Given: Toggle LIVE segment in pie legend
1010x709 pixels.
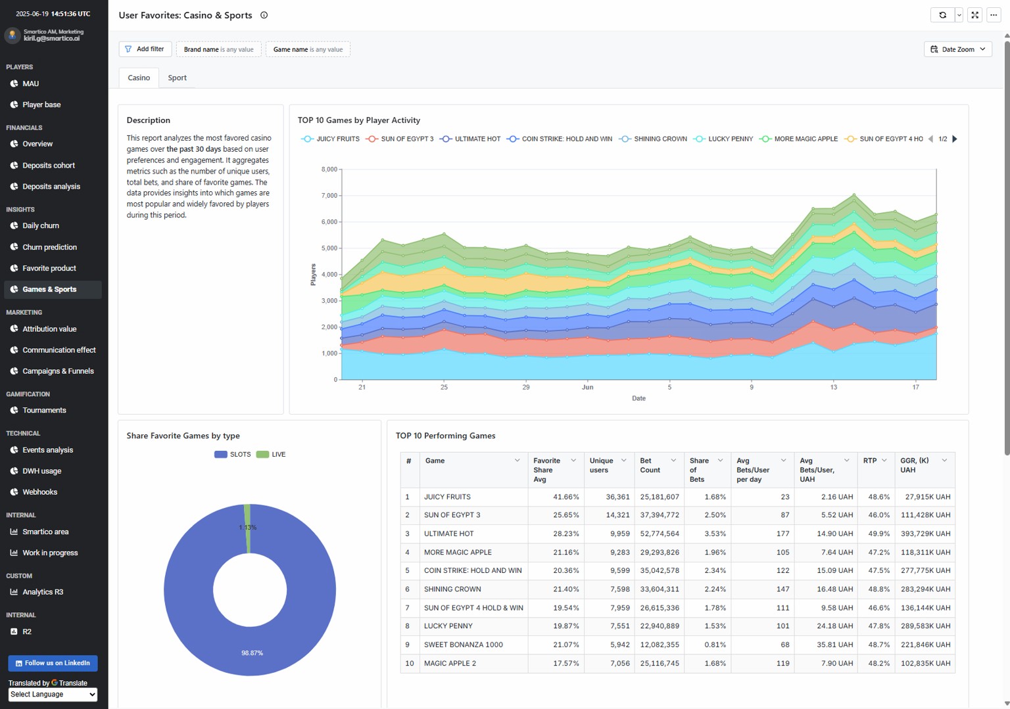Looking at the screenshot, I should [x=270, y=454].
